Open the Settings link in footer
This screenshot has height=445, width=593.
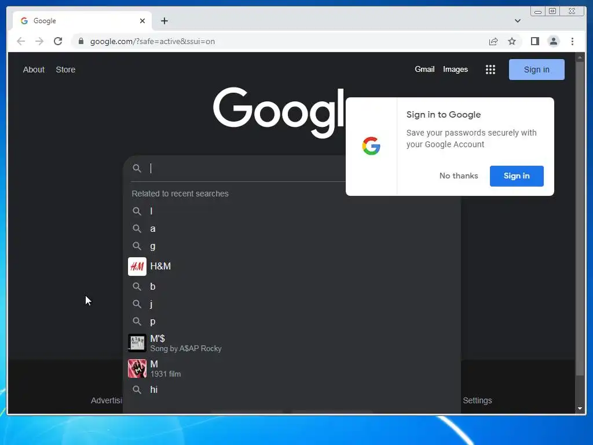coord(477,400)
